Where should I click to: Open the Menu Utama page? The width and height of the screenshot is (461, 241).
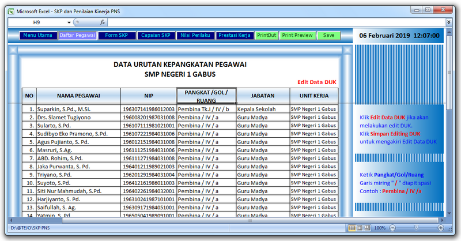tap(38, 35)
